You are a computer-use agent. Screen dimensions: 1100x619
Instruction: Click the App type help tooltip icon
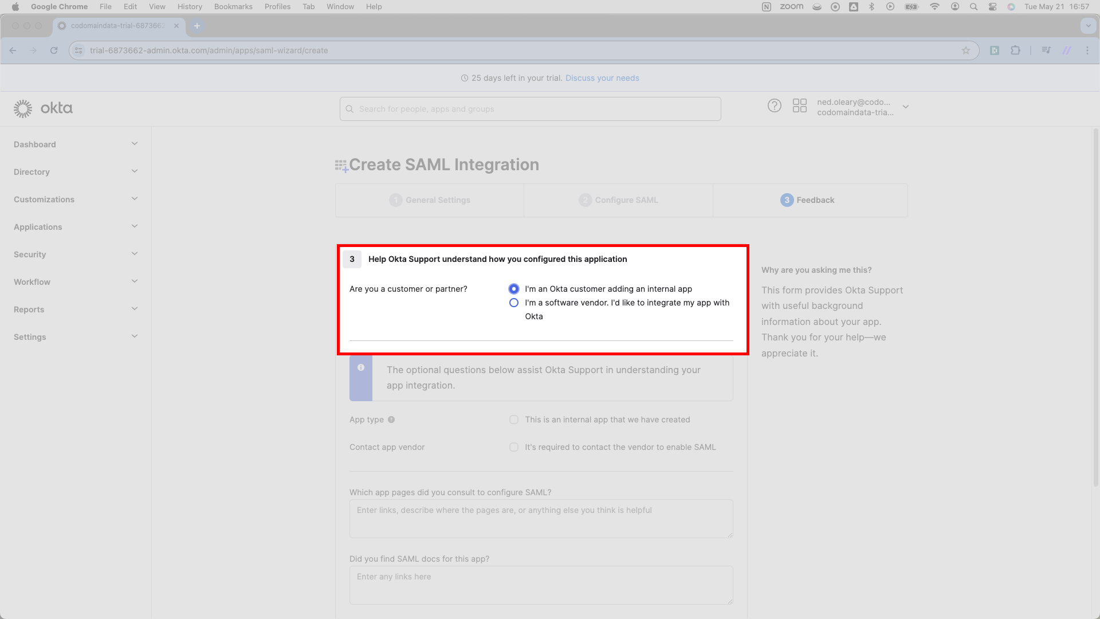(391, 420)
